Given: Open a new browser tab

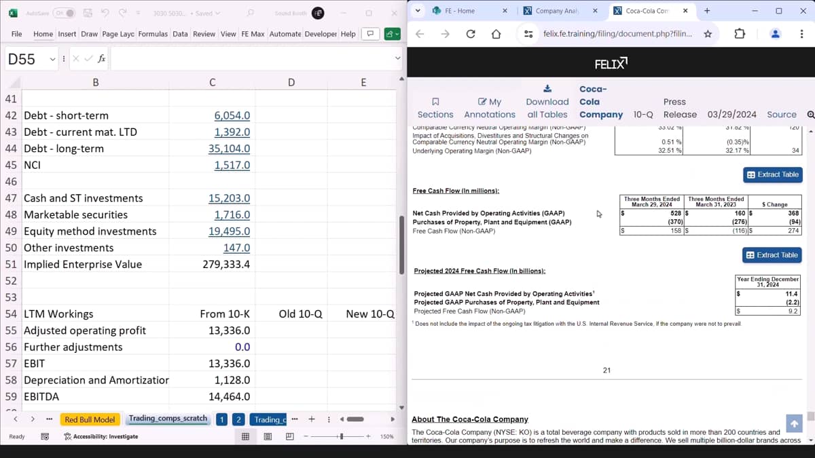Looking at the screenshot, I should click(x=707, y=11).
